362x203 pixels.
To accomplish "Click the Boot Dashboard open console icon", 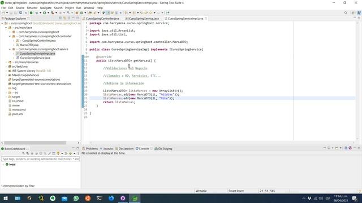I will coord(41,153).
